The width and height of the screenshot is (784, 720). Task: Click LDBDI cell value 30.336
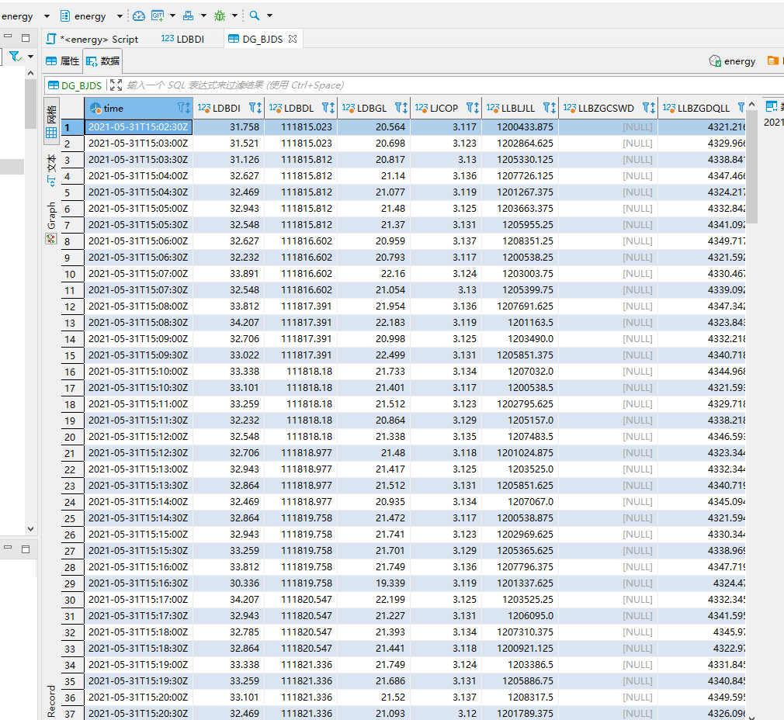click(228, 583)
